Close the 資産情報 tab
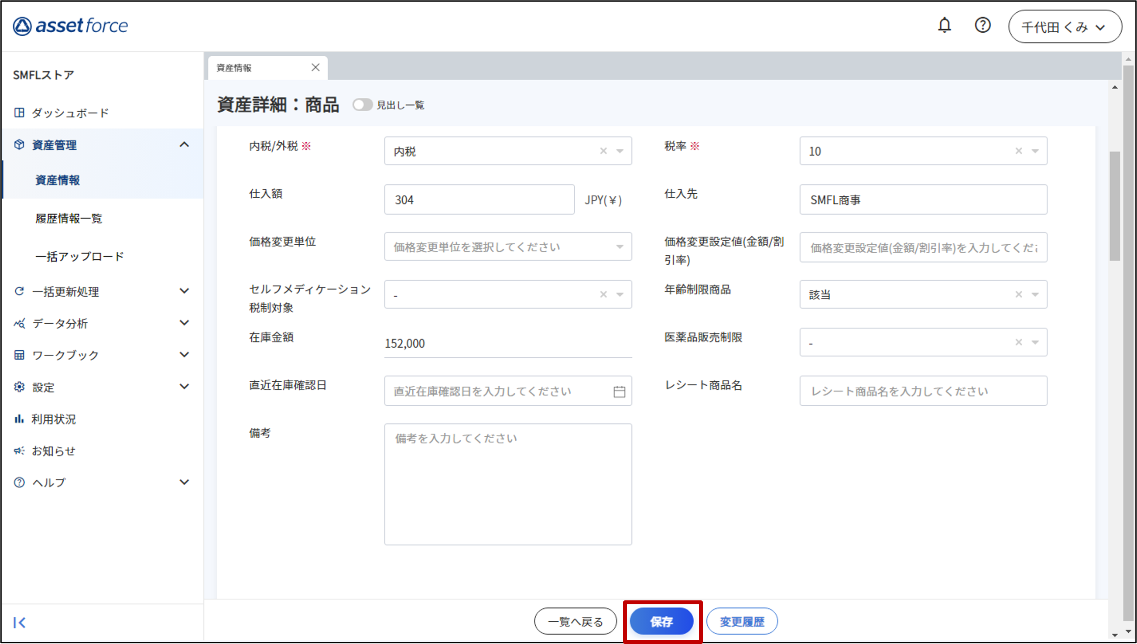The width and height of the screenshot is (1137, 644). coord(315,68)
